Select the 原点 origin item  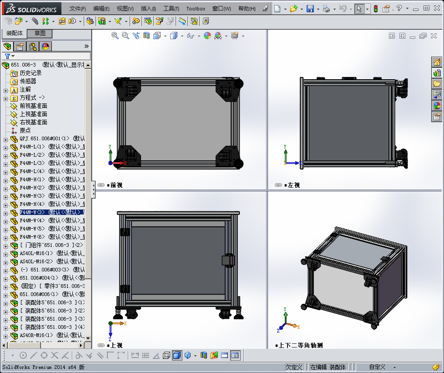tap(25, 130)
